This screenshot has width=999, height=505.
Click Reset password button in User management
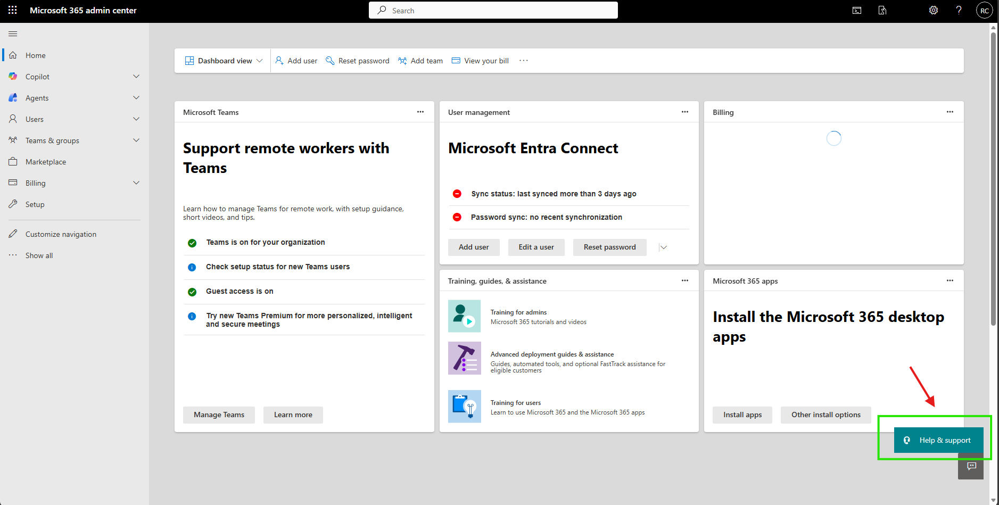[610, 247]
